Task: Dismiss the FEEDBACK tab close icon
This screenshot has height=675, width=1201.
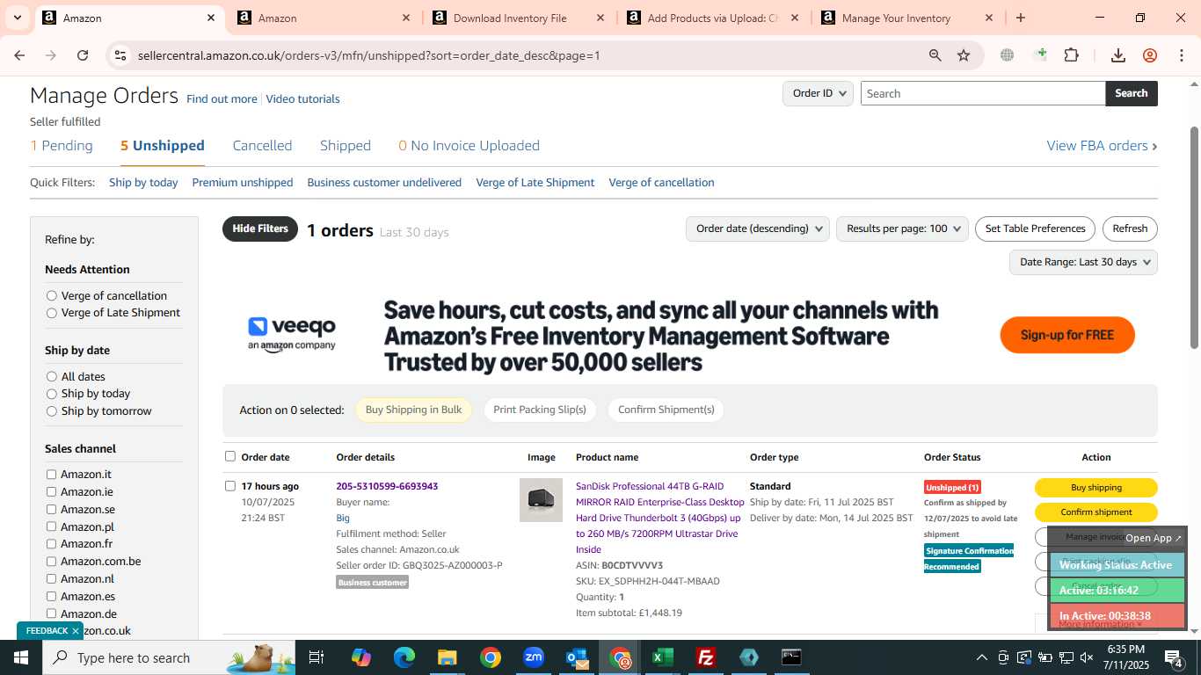Action: click(x=76, y=631)
